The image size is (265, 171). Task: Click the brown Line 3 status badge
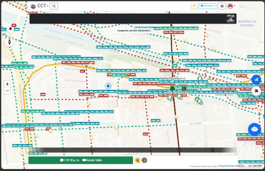[x=144, y=160]
